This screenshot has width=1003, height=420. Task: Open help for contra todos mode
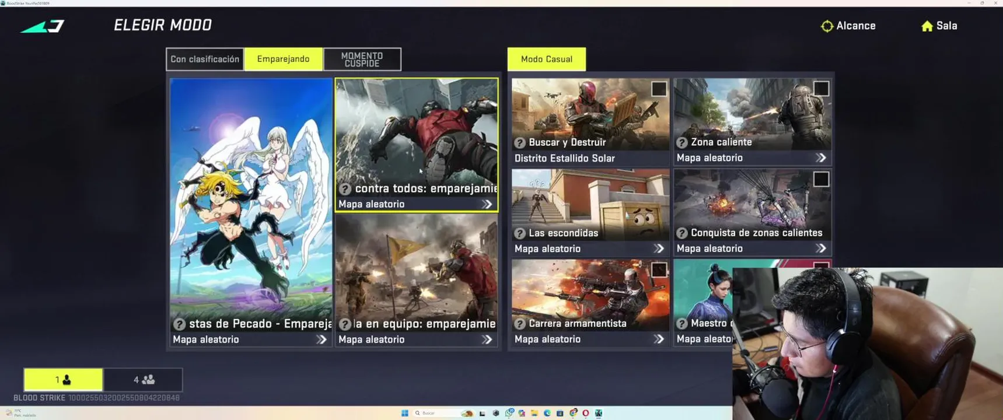(345, 189)
